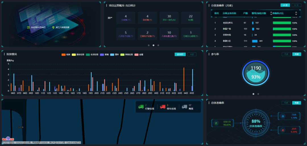Select second carousel dot in 参与率 panel
The image size is (307, 146).
(x=258, y=94)
